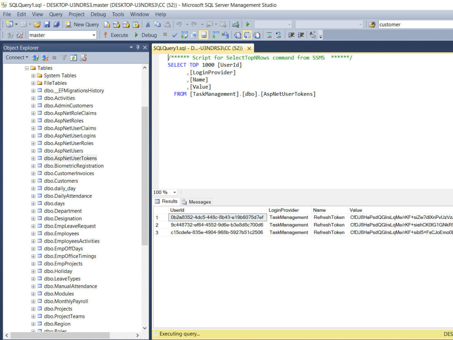Toggle the Query Options icon

coord(194,35)
